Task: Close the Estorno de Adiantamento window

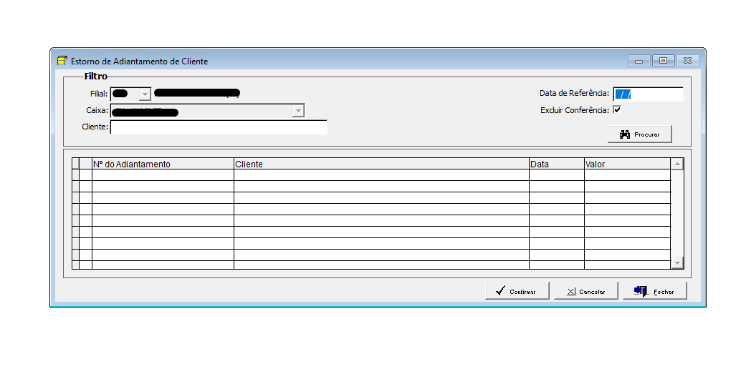Action: [687, 61]
